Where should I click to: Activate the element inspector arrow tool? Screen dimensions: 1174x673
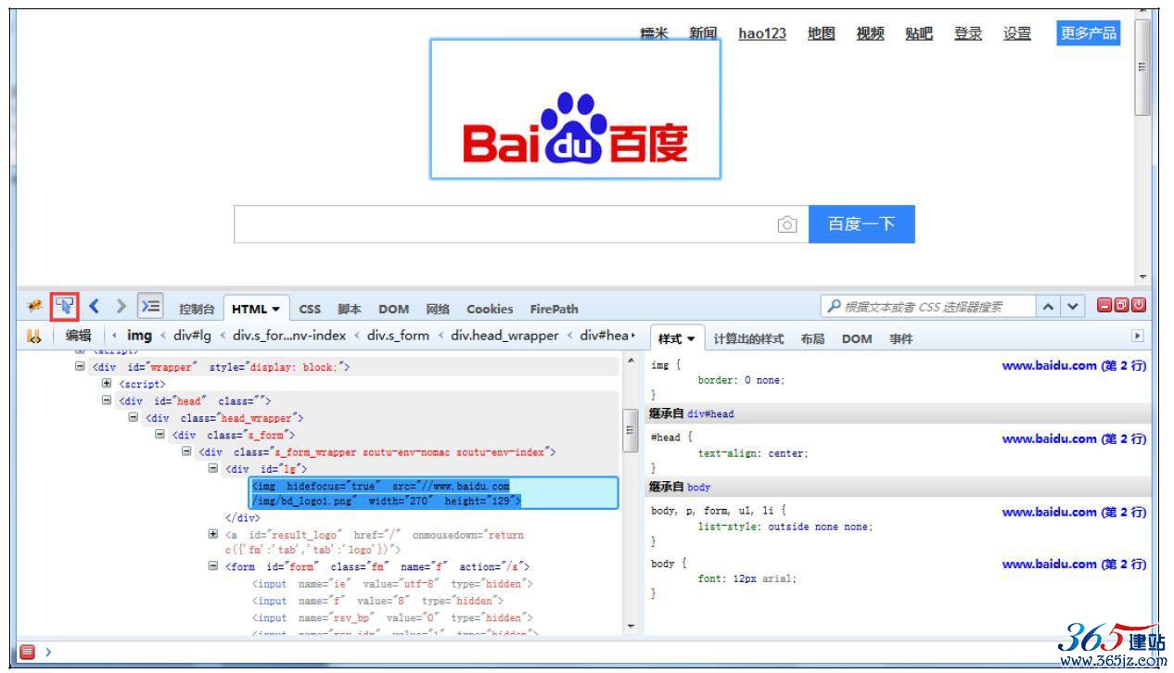(x=64, y=306)
